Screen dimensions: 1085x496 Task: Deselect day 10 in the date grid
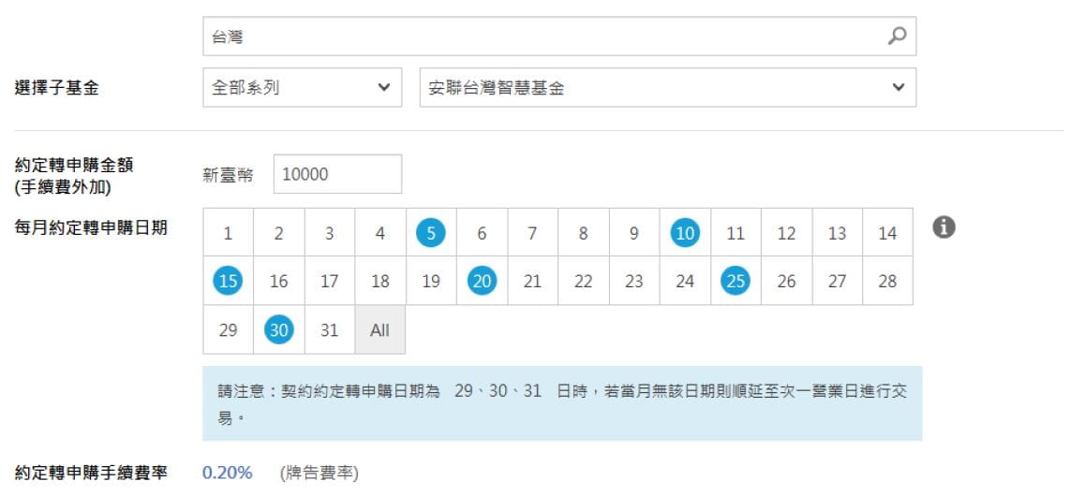[685, 233]
